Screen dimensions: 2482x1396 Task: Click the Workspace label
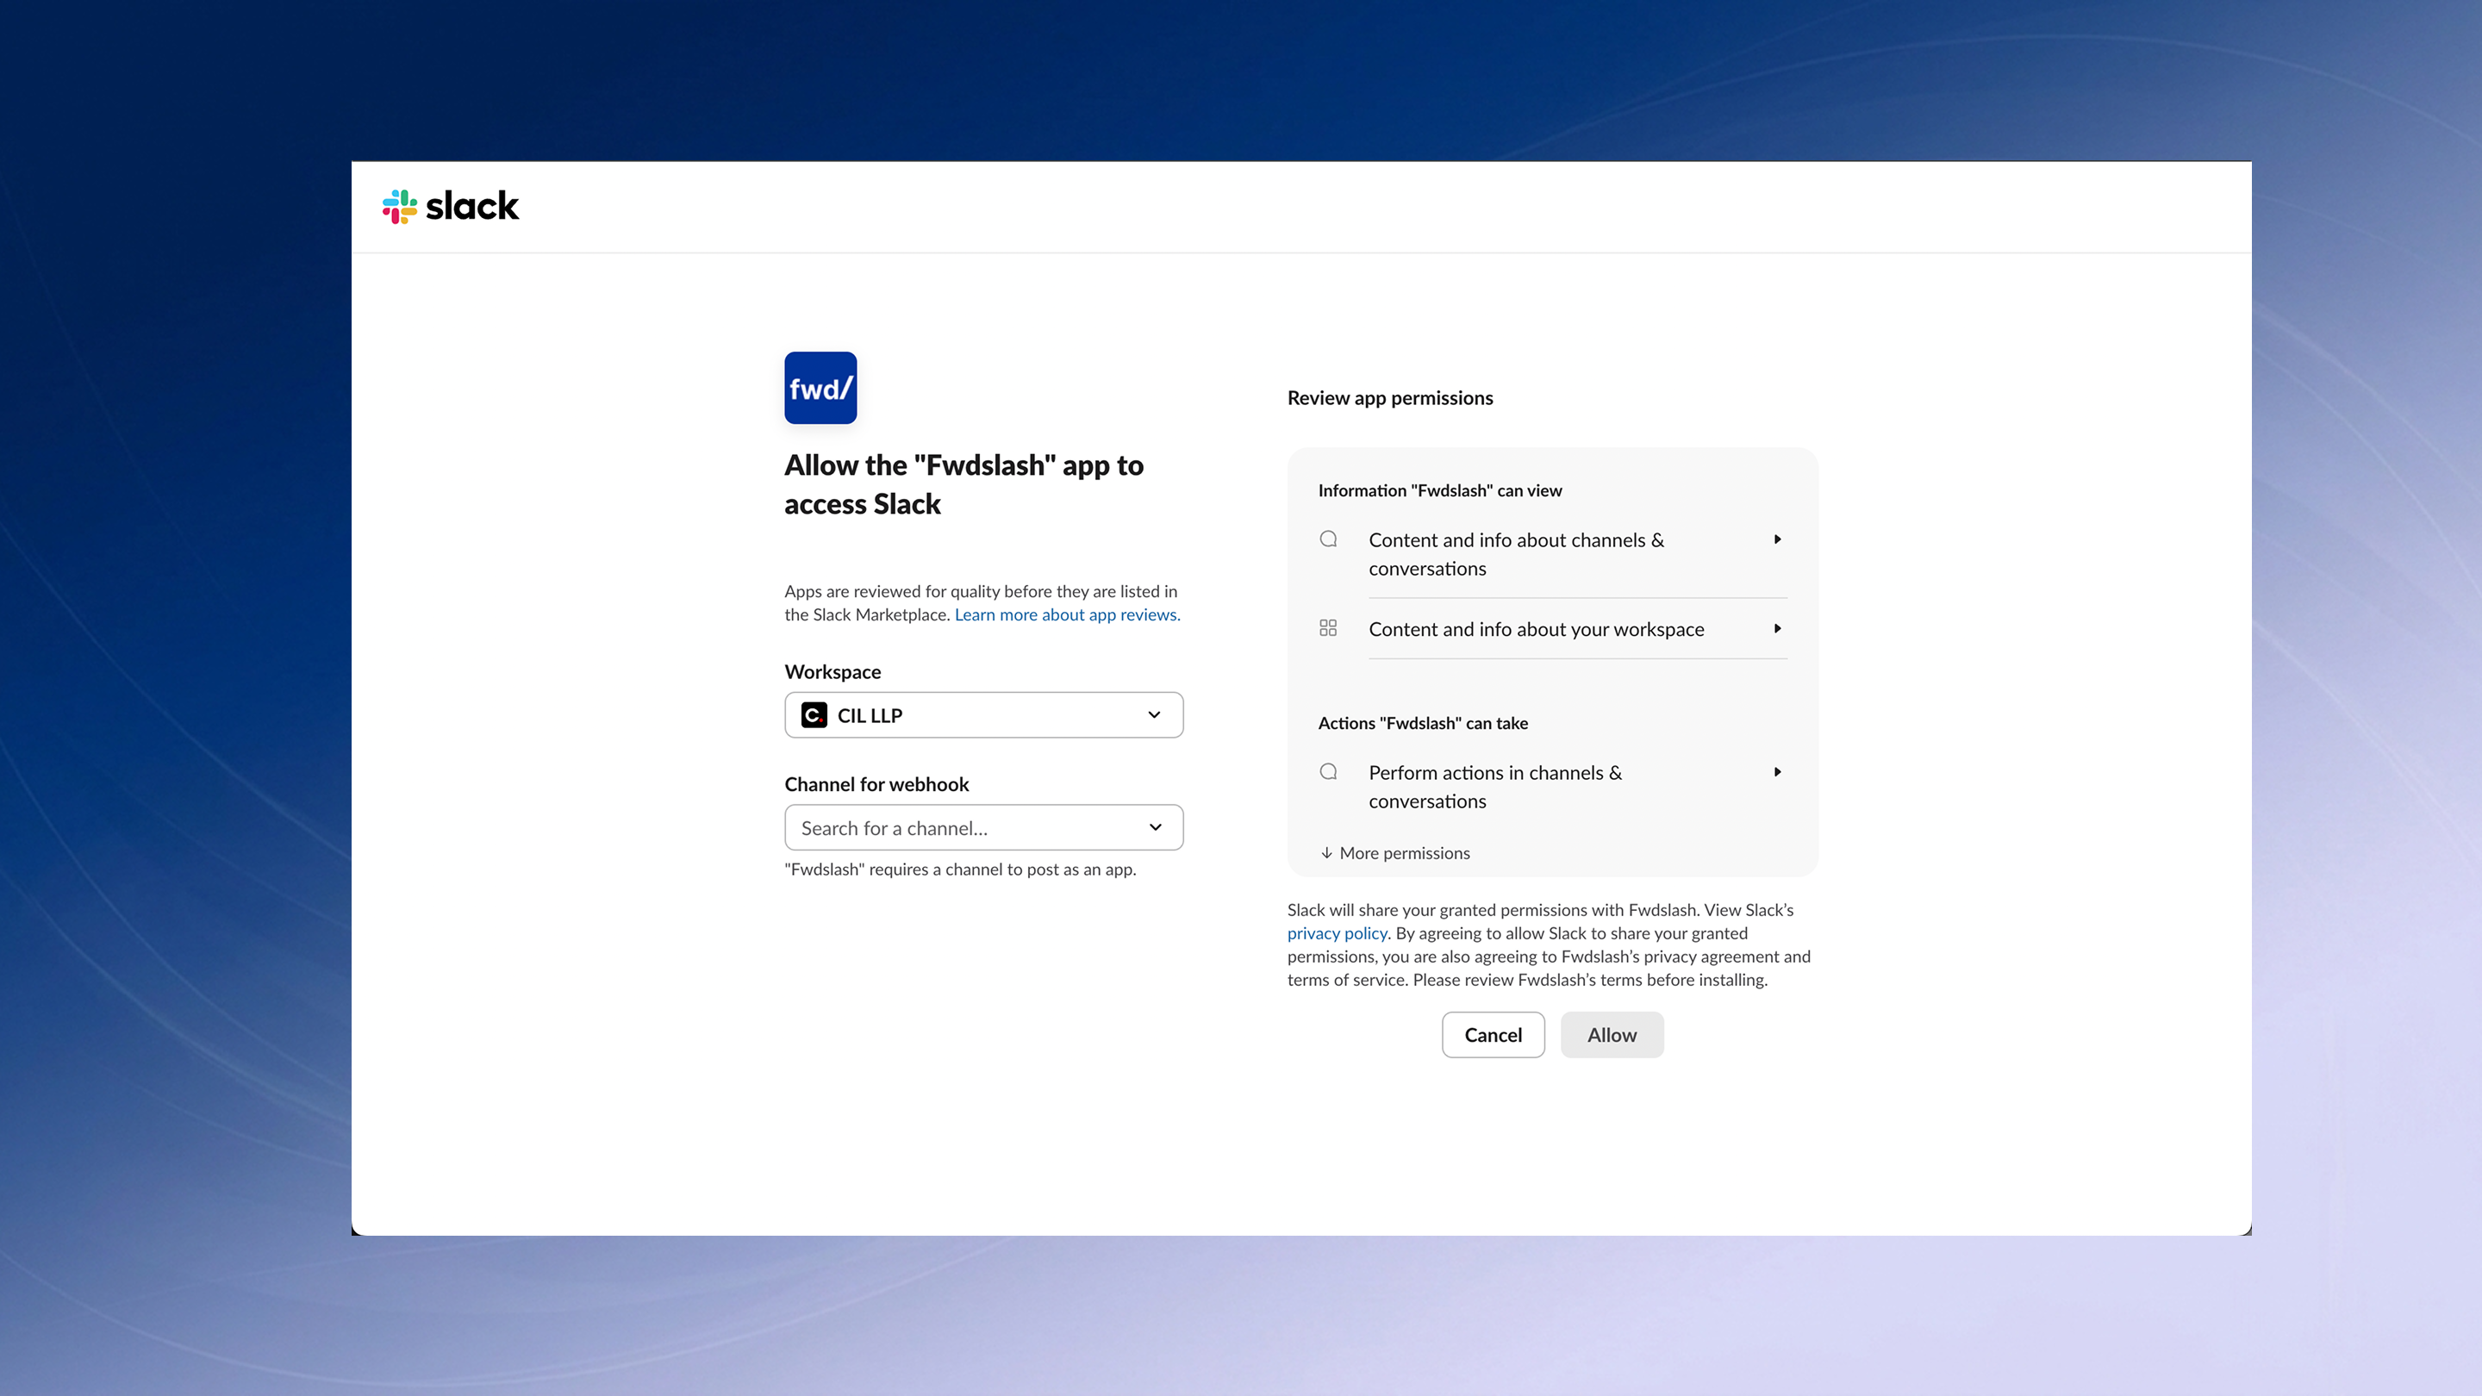click(x=833, y=671)
